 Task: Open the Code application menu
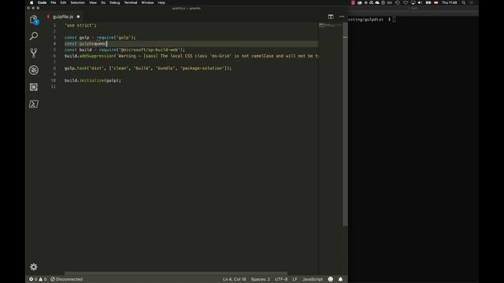pos(42,2)
